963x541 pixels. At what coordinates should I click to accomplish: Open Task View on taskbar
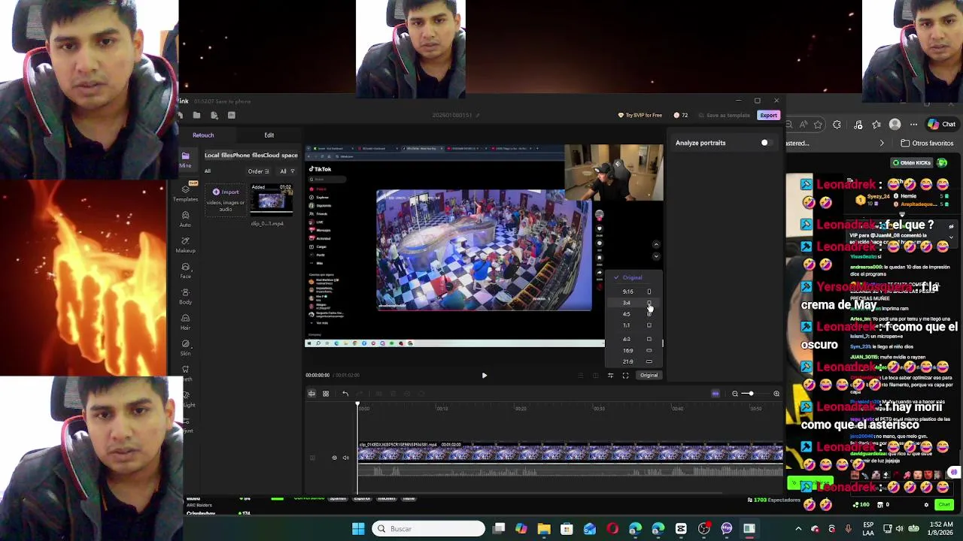click(499, 529)
